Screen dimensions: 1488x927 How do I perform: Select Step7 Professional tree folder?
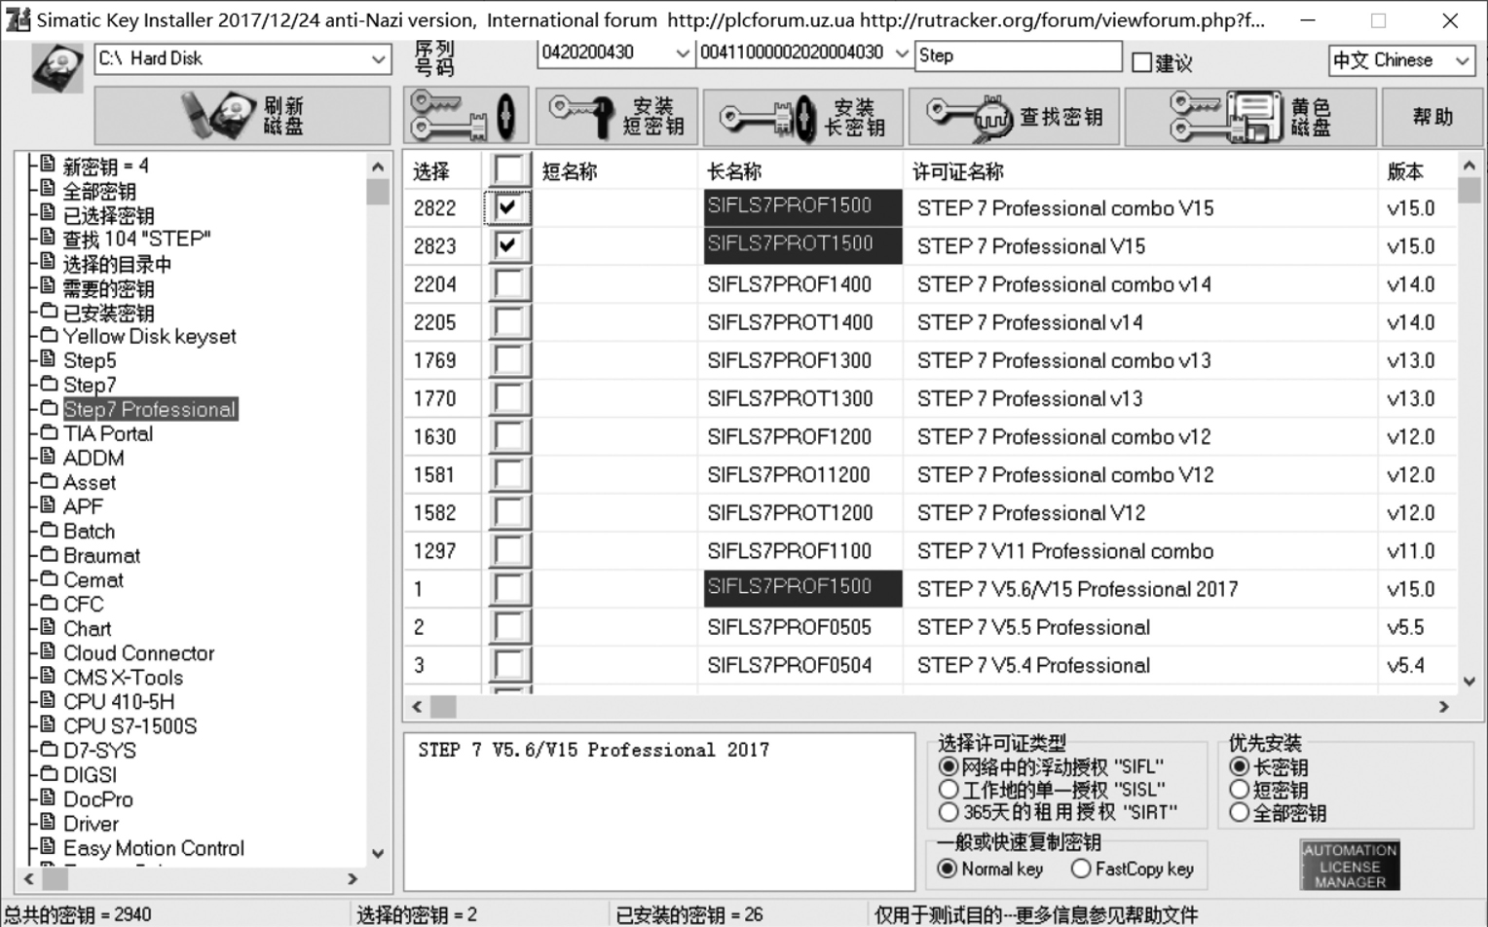150,410
